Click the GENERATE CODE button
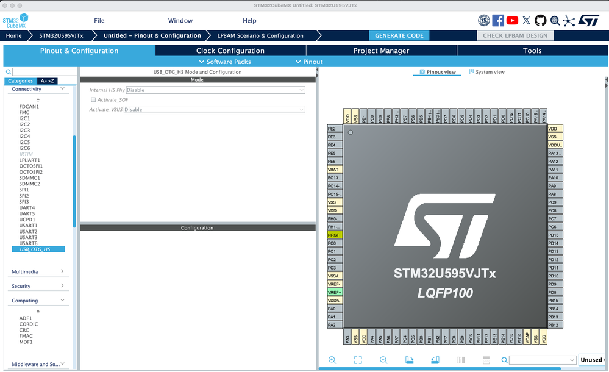Screen dimensions: 609x372 [x=399, y=35]
